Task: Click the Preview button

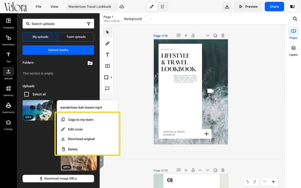Action: [248, 7]
